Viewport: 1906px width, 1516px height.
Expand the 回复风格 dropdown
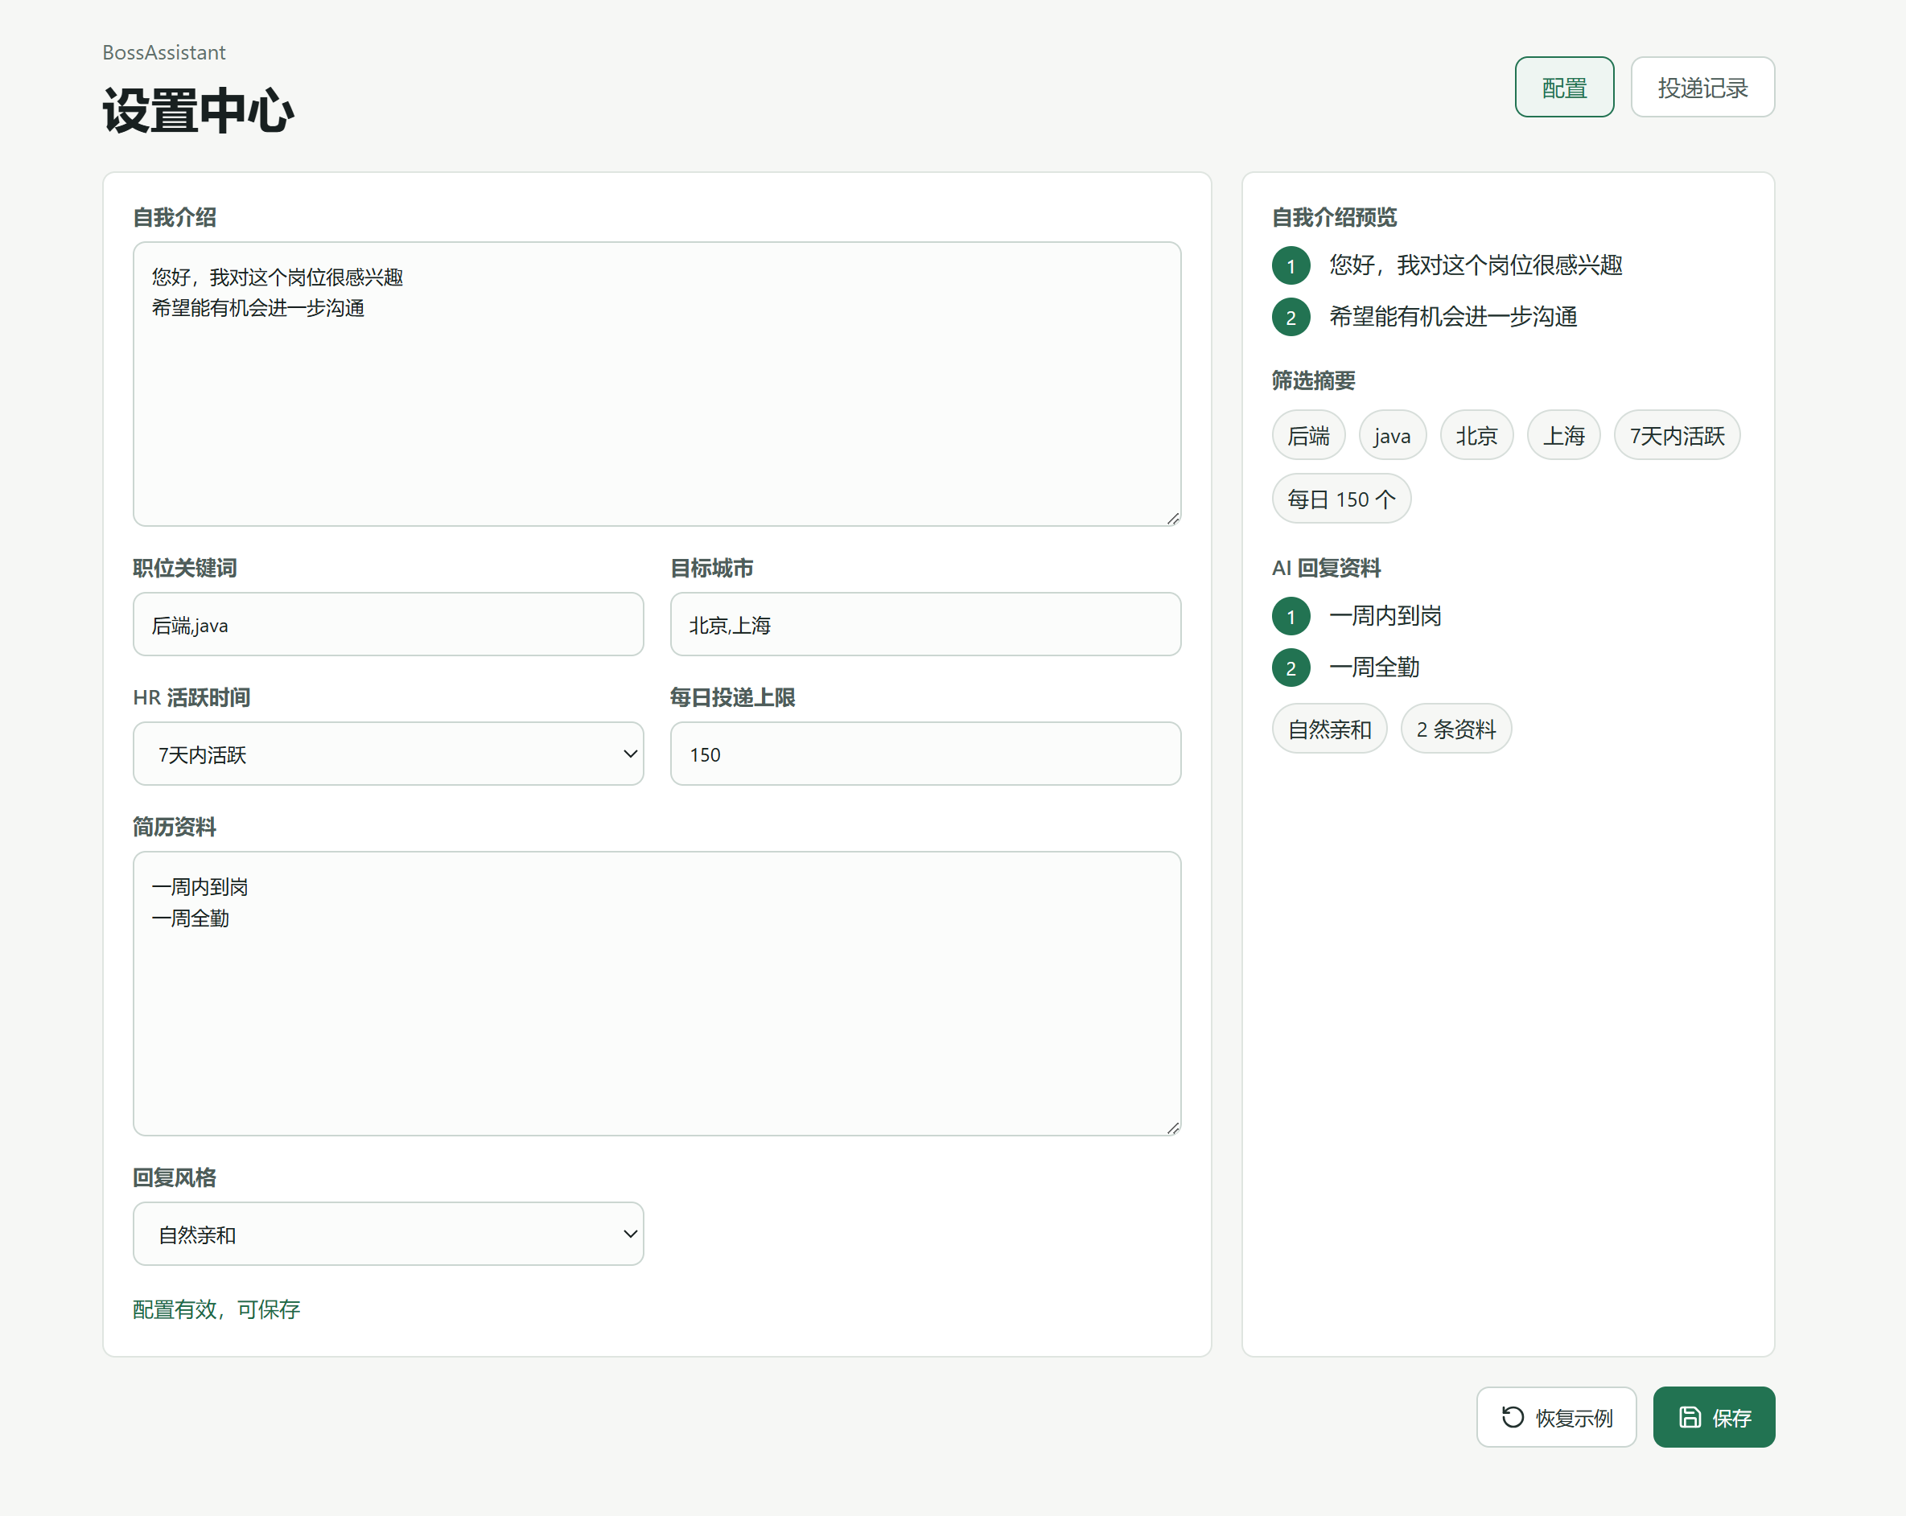coord(388,1233)
